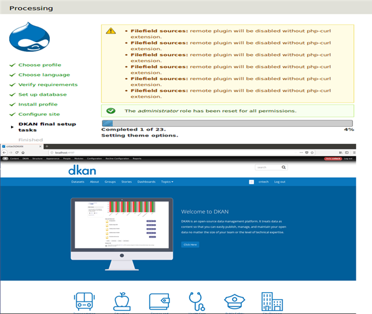Open the Modules admin menu
The image size is (372, 314).
click(x=79, y=159)
